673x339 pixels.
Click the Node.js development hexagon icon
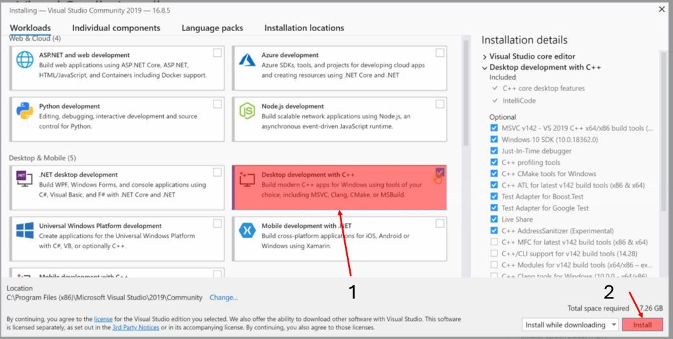[x=247, y=111]
